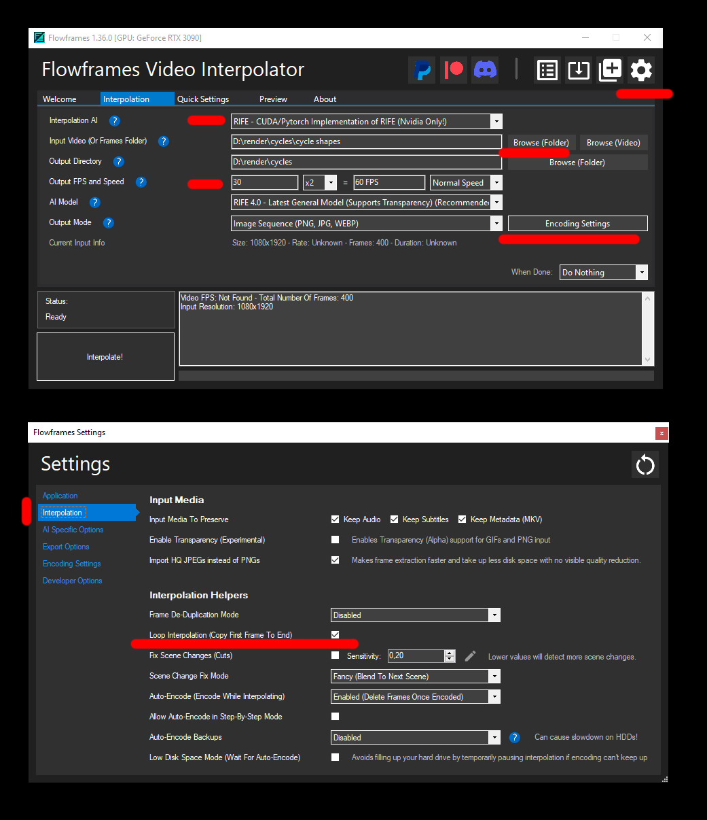Click the output directory path field
The image size is (707, 820).
point(366,162)
